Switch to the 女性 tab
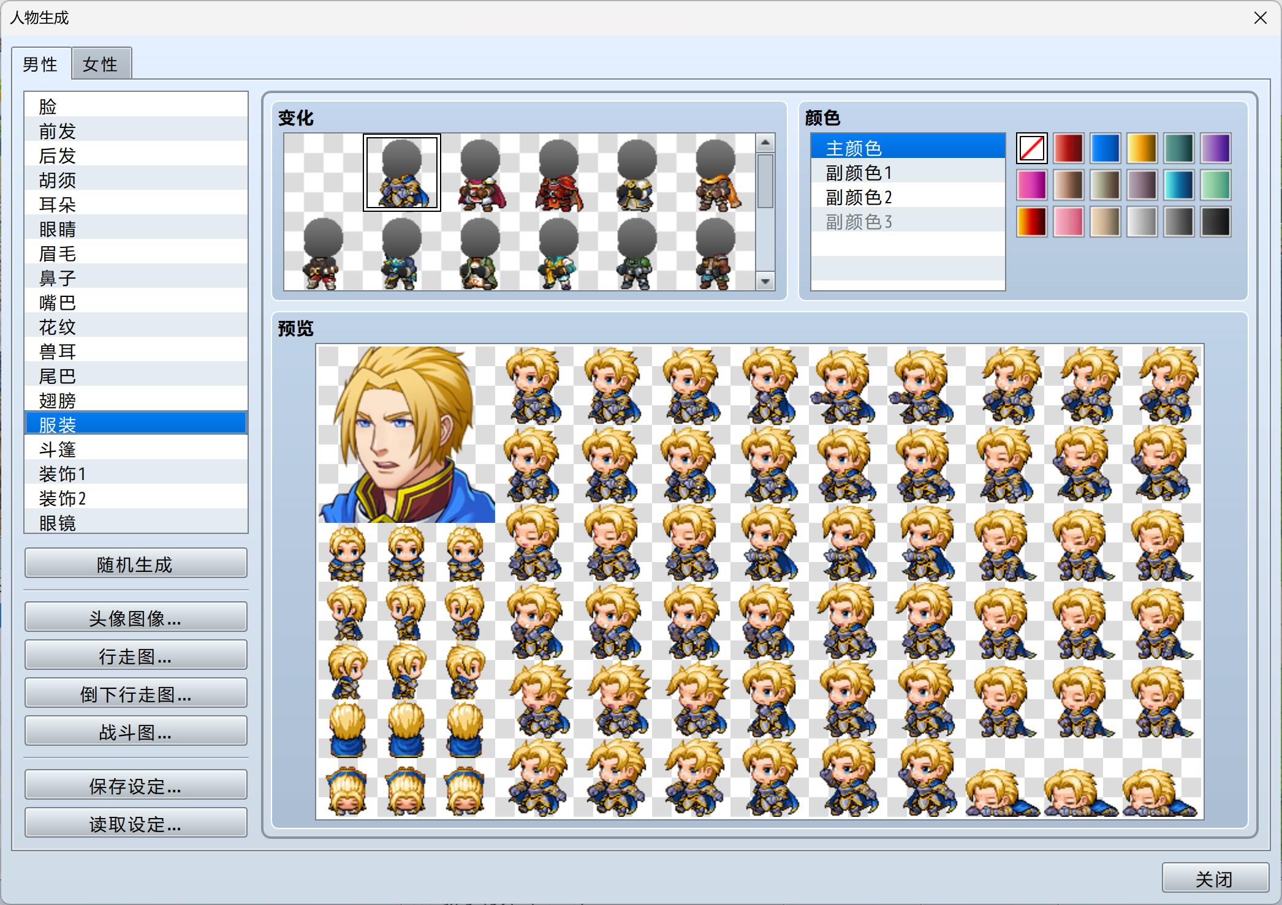This screenshot has width=1282, height=905. click(101, 64)
